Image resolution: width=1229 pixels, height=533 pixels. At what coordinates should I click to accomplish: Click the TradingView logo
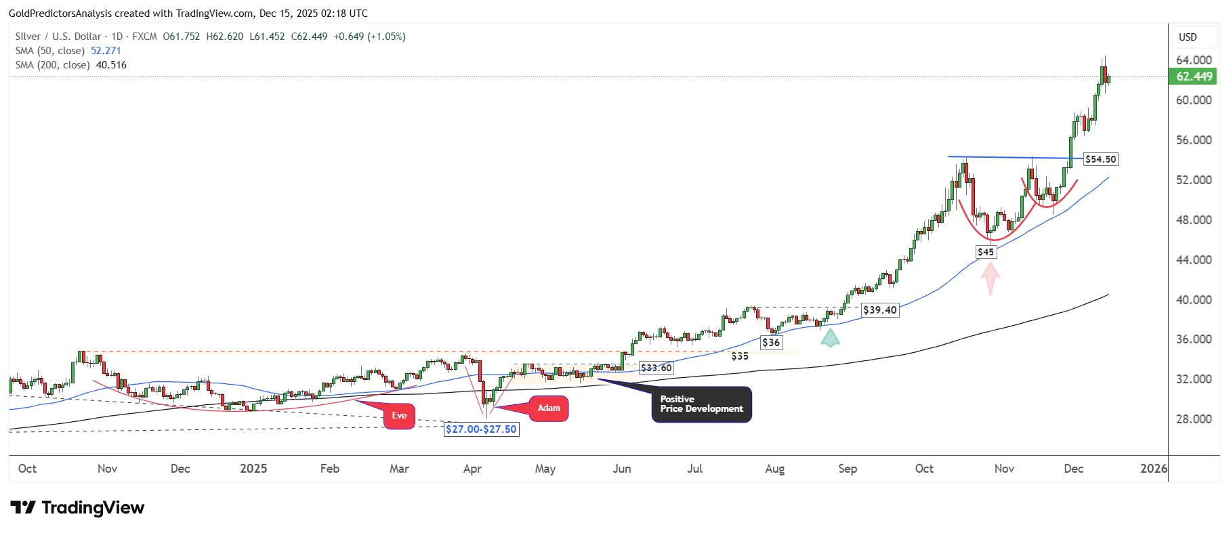coord(77,508)
